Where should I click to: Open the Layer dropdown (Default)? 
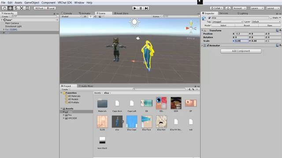point(266,22)
